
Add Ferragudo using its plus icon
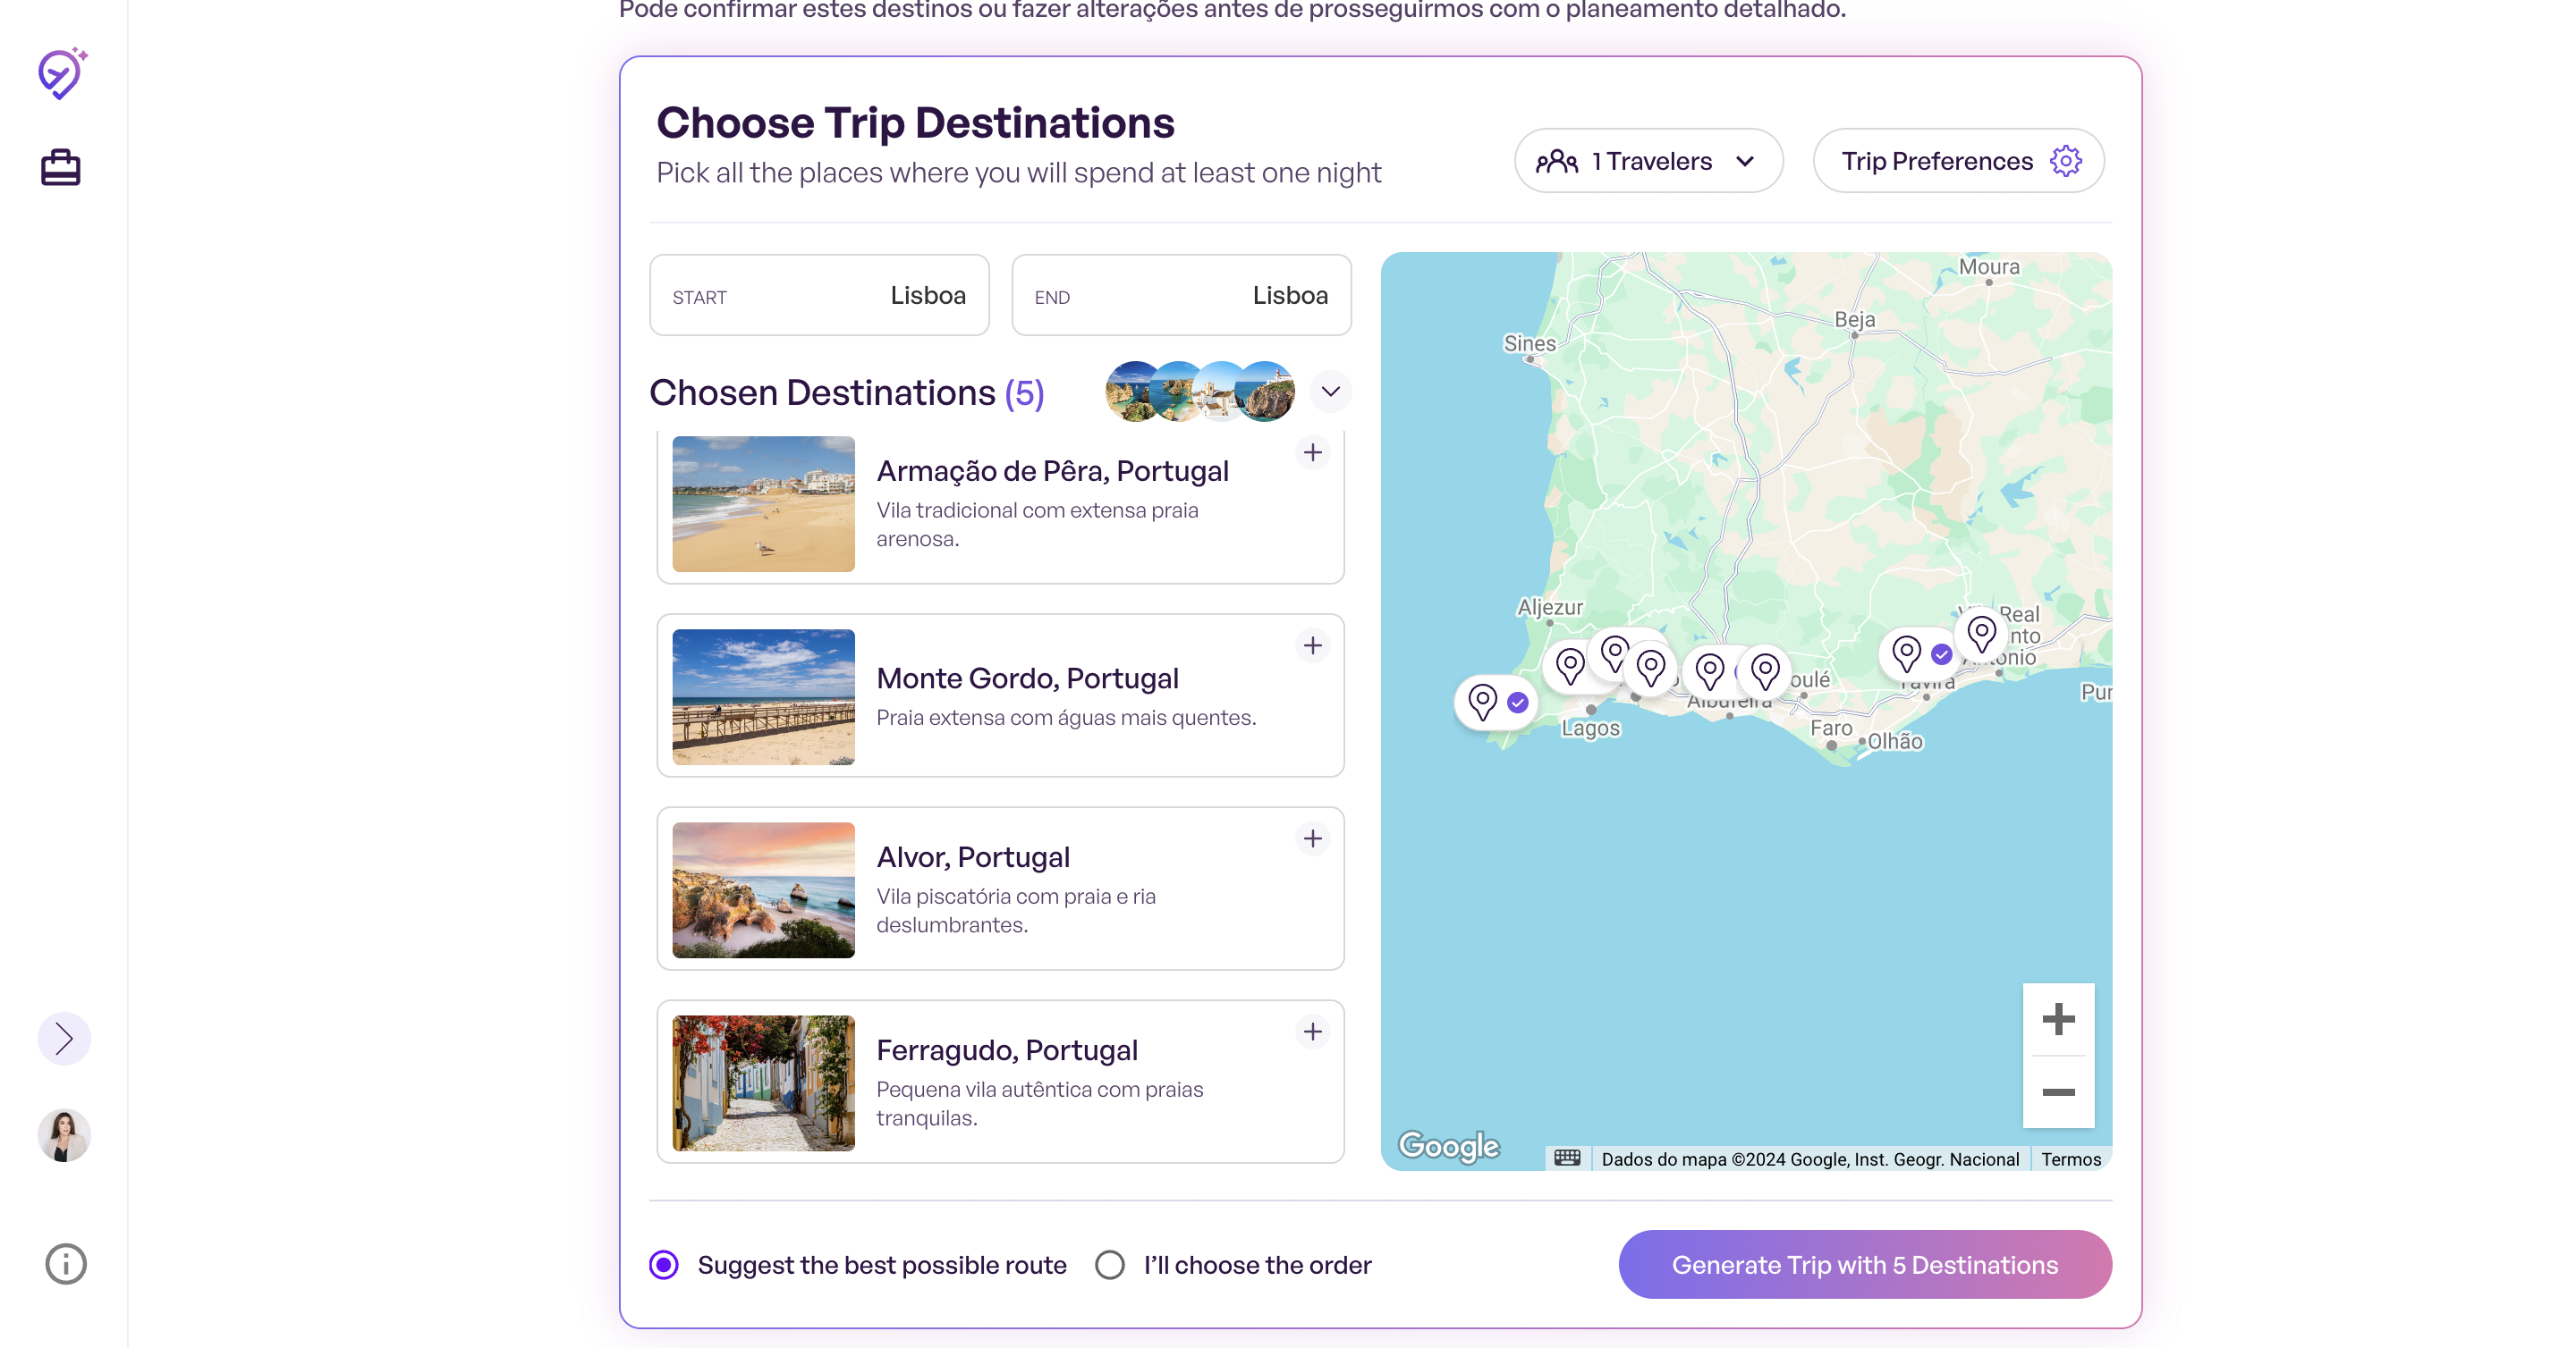click(1312, 1032)
